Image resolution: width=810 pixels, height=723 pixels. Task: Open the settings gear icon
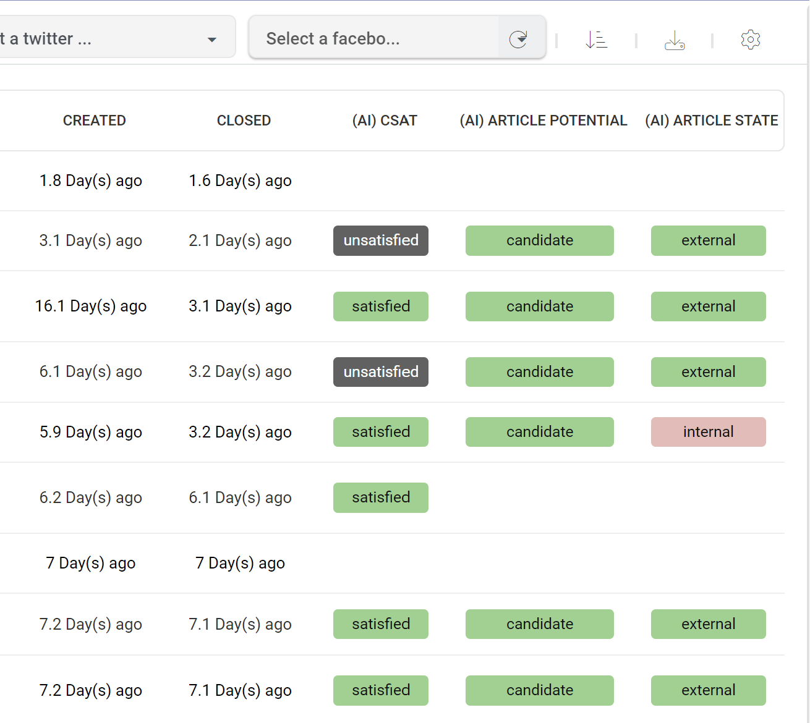point(750,40)
